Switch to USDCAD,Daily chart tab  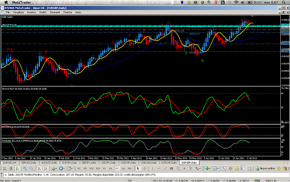(148, 163)
